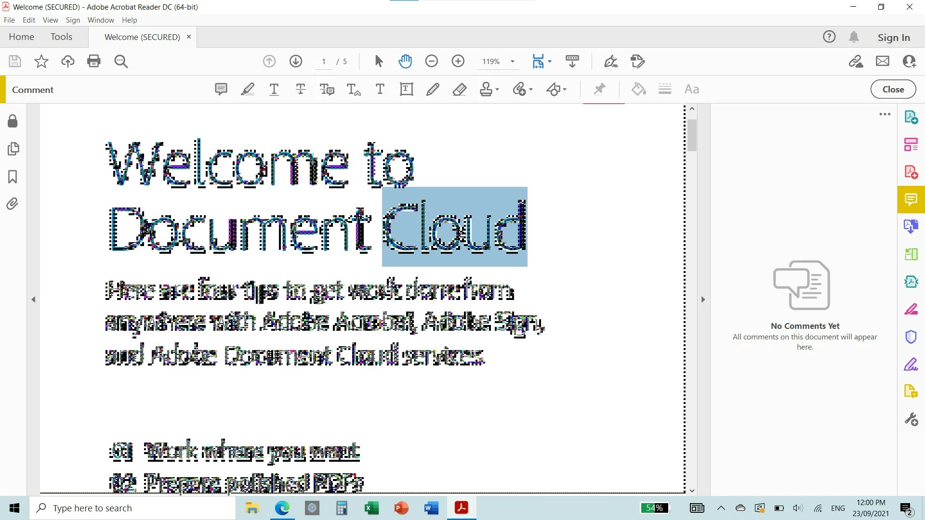Collapse the right comments pane arrow
Image resolution: width=925 pixels, height=520 pixels.
click(703, 299)
